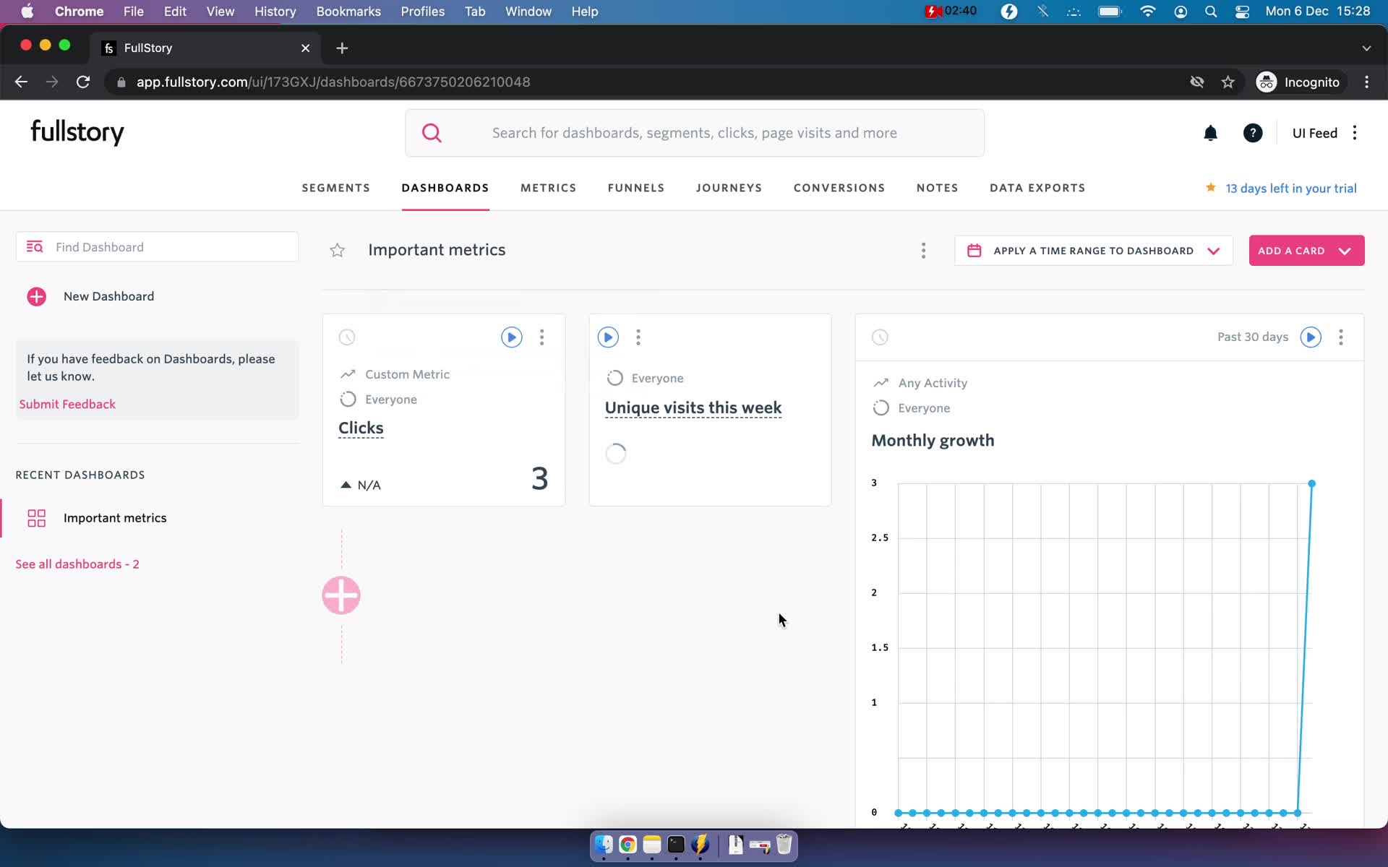The image size is (1388, 867).
Task: Click the See all dashboards - 2 link
Action: (x=77, y=564)
